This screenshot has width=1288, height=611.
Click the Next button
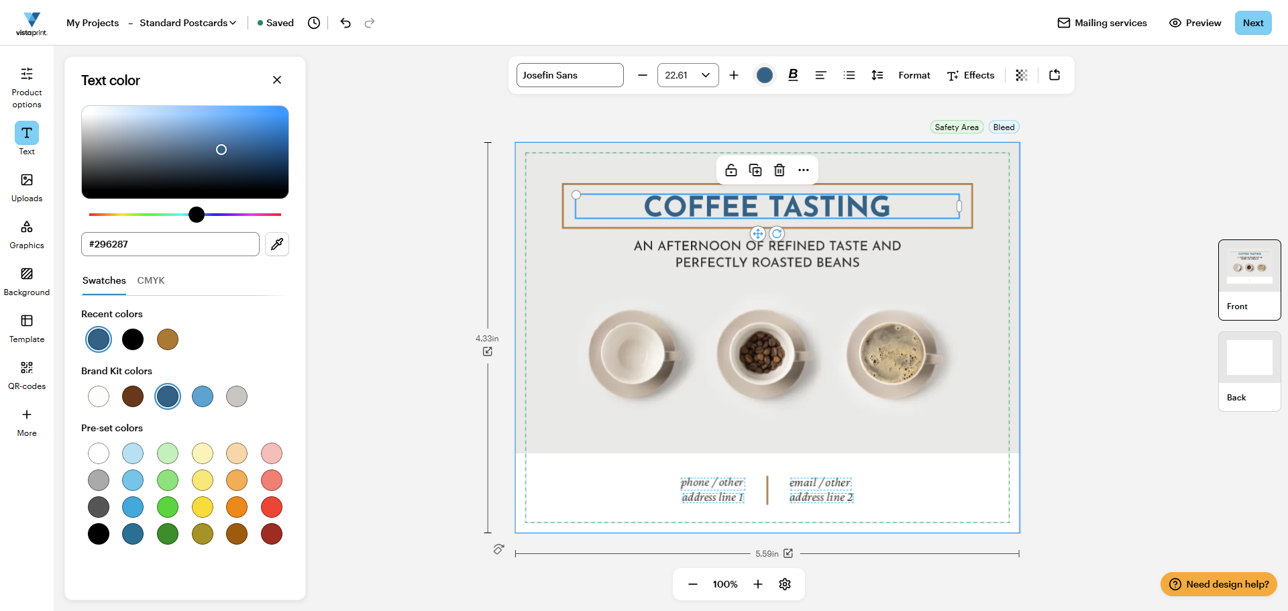pyautogui.click(x=1253, y=23)
